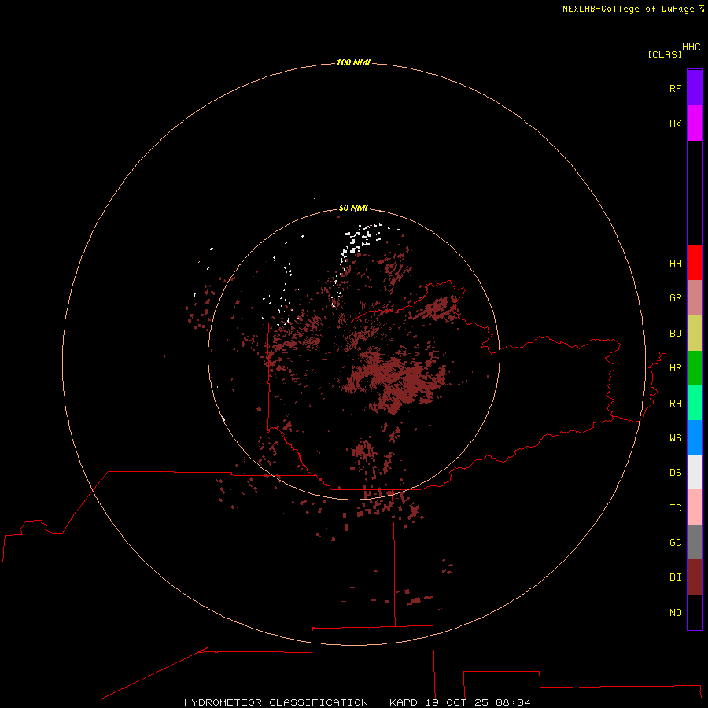The image size is (708, 708).
Task: Click the IC legend label
Action: point(675,508)
